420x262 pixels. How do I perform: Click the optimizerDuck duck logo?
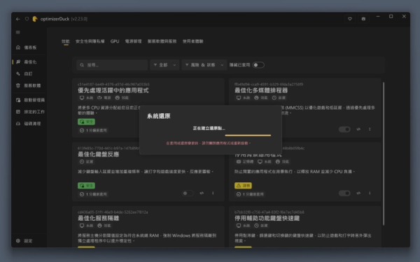tap(35, 19)
